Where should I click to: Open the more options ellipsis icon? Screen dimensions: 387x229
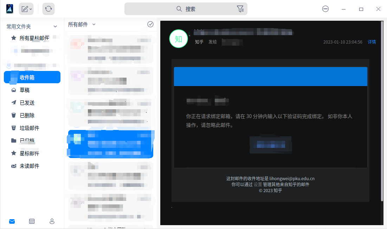(x=325, y=8)
